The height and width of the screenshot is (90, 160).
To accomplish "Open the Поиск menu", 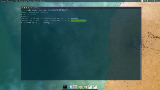I will click(x=30, y=1).
